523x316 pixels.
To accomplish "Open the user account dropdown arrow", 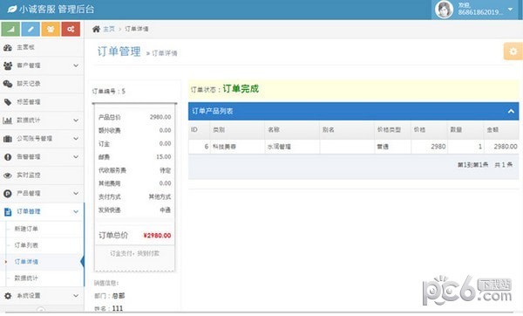I will [510, 10].
